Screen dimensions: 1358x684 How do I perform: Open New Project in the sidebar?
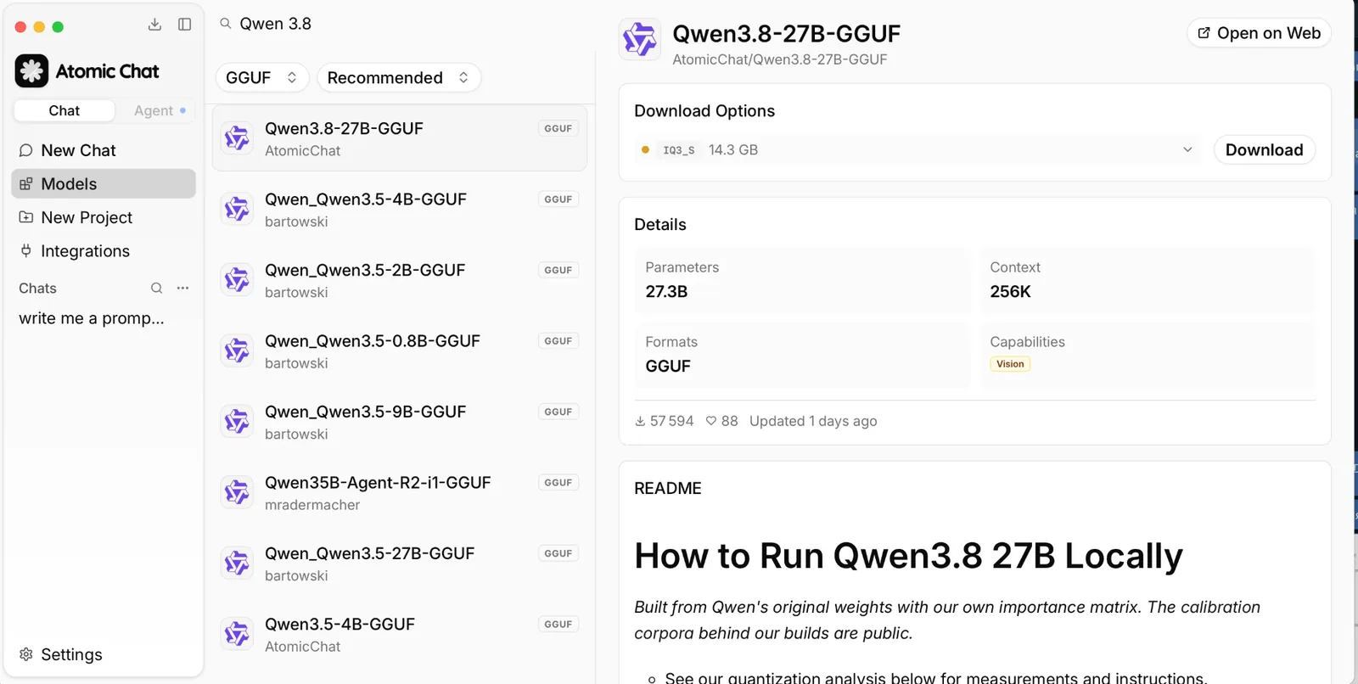pyautogui.click(x=104, y=217)
